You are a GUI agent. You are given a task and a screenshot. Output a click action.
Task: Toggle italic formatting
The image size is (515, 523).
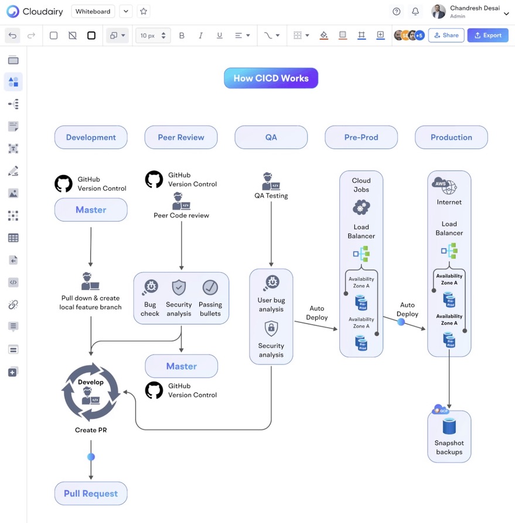coord(200,35)
